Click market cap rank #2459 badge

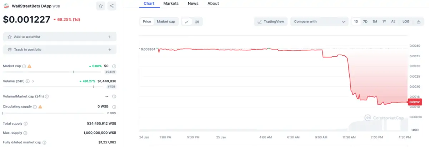tap(110, 72)
